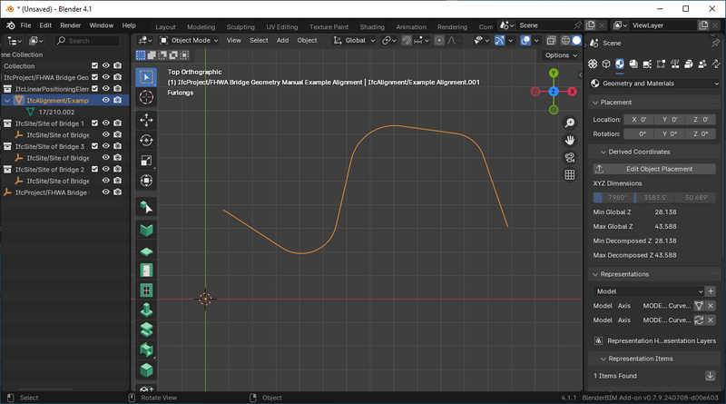726x404 pixels.
Task: Switch to the UV Editing workspace tab
Action: [x=282, y=27]
